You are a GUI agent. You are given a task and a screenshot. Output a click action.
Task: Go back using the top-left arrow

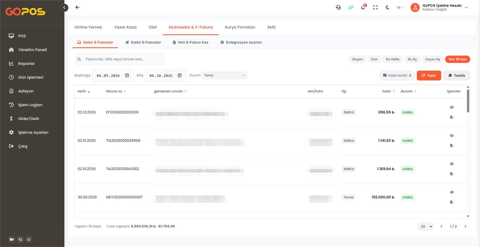coord(77,7)
